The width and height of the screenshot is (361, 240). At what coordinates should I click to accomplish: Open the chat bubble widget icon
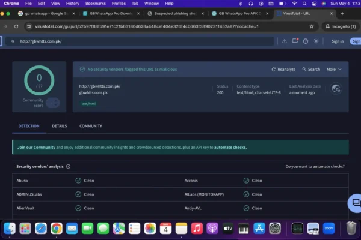click(356, 203)
